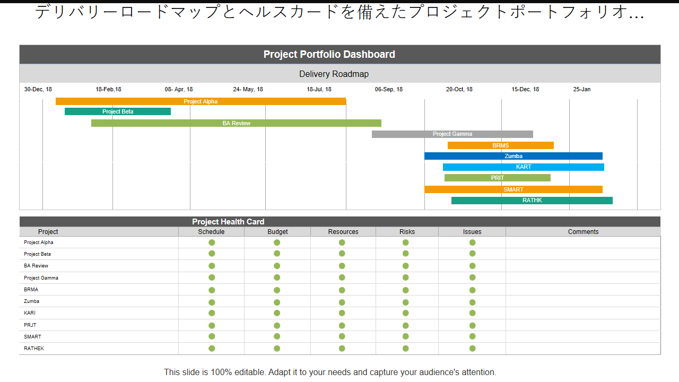Click the teal RATHK roadmap bar
679x382 pixels.
(532, 201)
